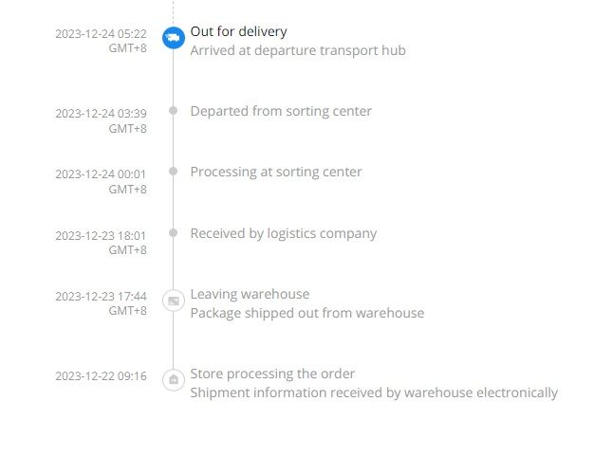This screenshot has height=456, width=612.
Task: Click Arrived at departure transport hub text
Action: click(x=298, y=50)
